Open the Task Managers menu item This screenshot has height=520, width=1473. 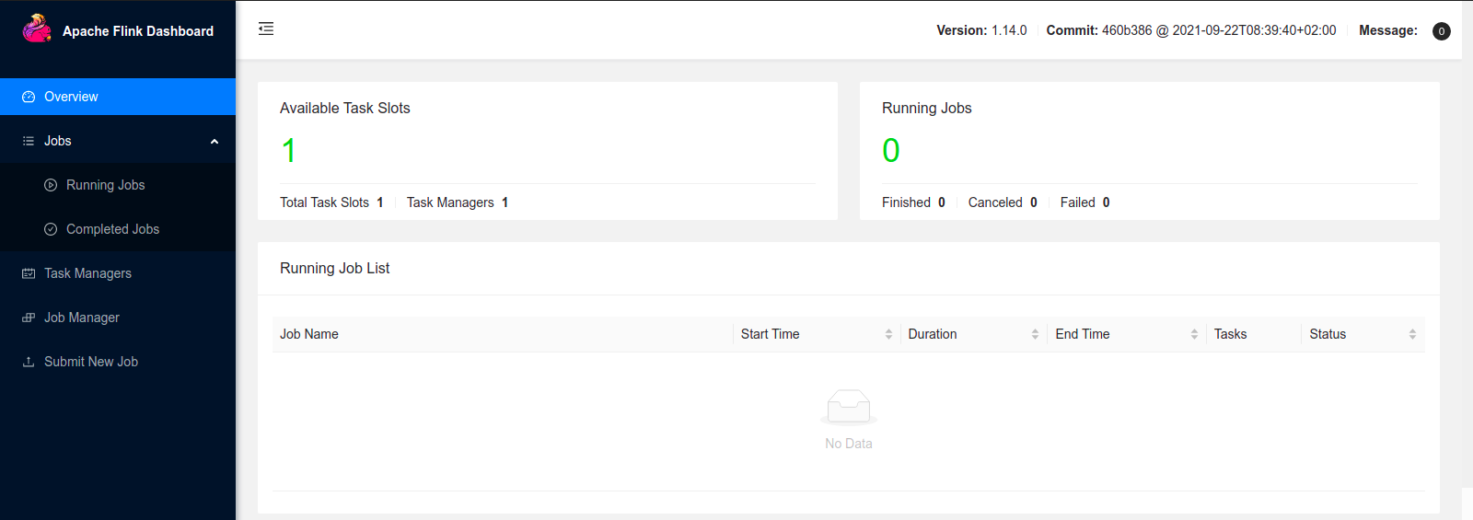coord(118,273)
